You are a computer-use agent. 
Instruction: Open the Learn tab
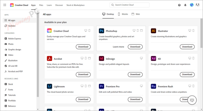click(49, 5)
